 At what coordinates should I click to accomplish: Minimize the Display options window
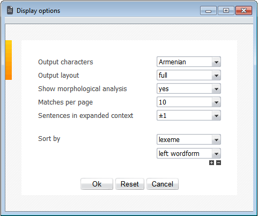tap(208, 11)
